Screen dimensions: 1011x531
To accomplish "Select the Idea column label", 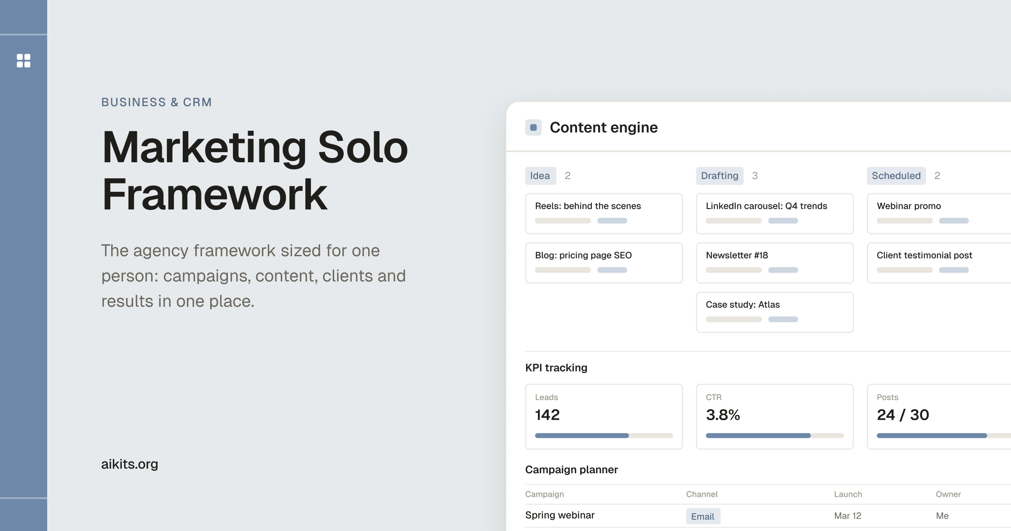I will point(540,176).
